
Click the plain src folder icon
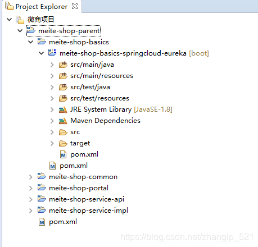point(63,132)
